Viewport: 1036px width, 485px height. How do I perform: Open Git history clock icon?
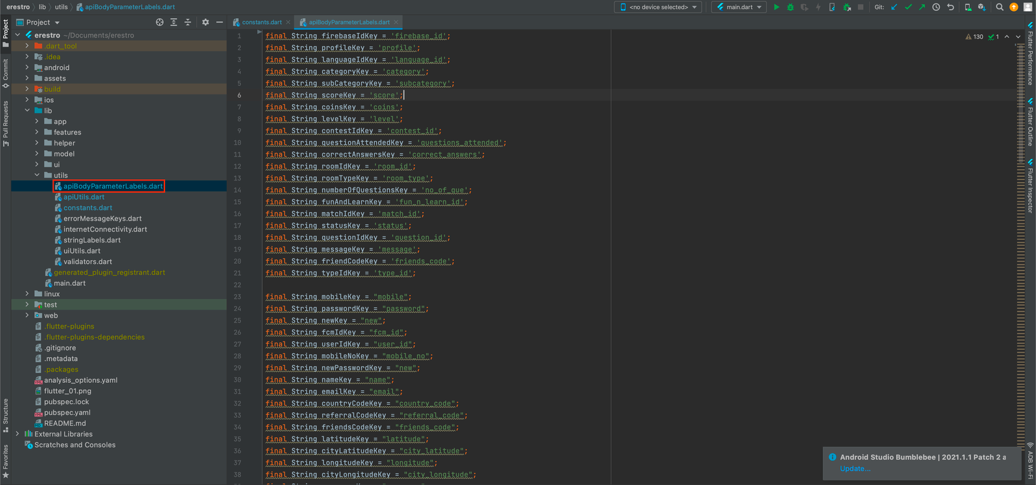click(x=936, y=7)
